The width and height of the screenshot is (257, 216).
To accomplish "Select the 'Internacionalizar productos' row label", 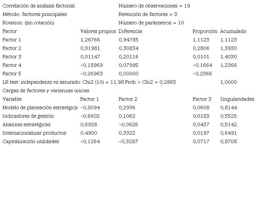I will click(34, 133).
